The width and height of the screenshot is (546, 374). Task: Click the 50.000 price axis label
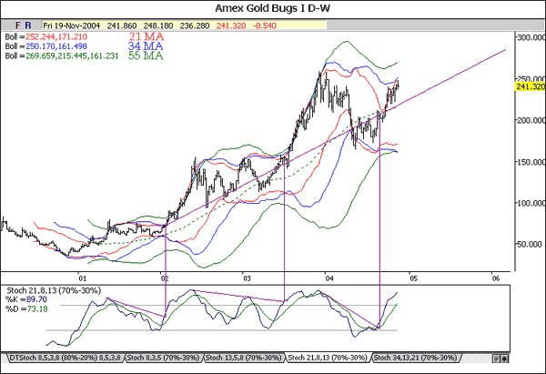(530, 245)
